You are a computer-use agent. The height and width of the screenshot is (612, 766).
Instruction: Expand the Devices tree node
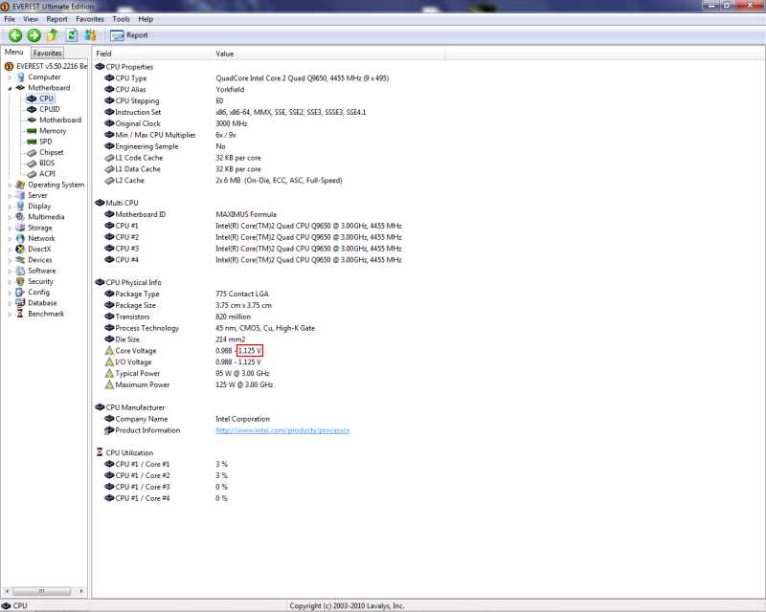click(x=10, y=260)
